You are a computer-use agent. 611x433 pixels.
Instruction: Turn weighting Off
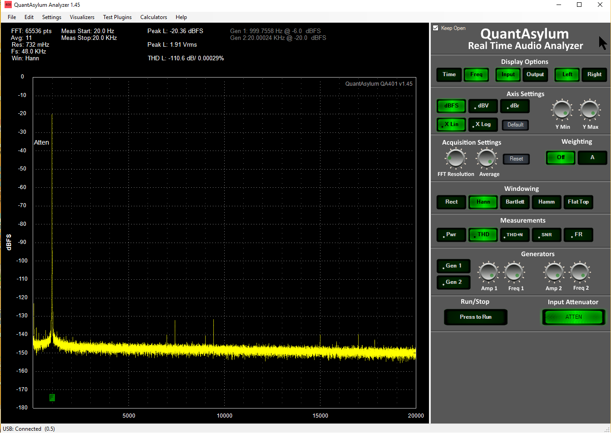click(x=561, y=158)
